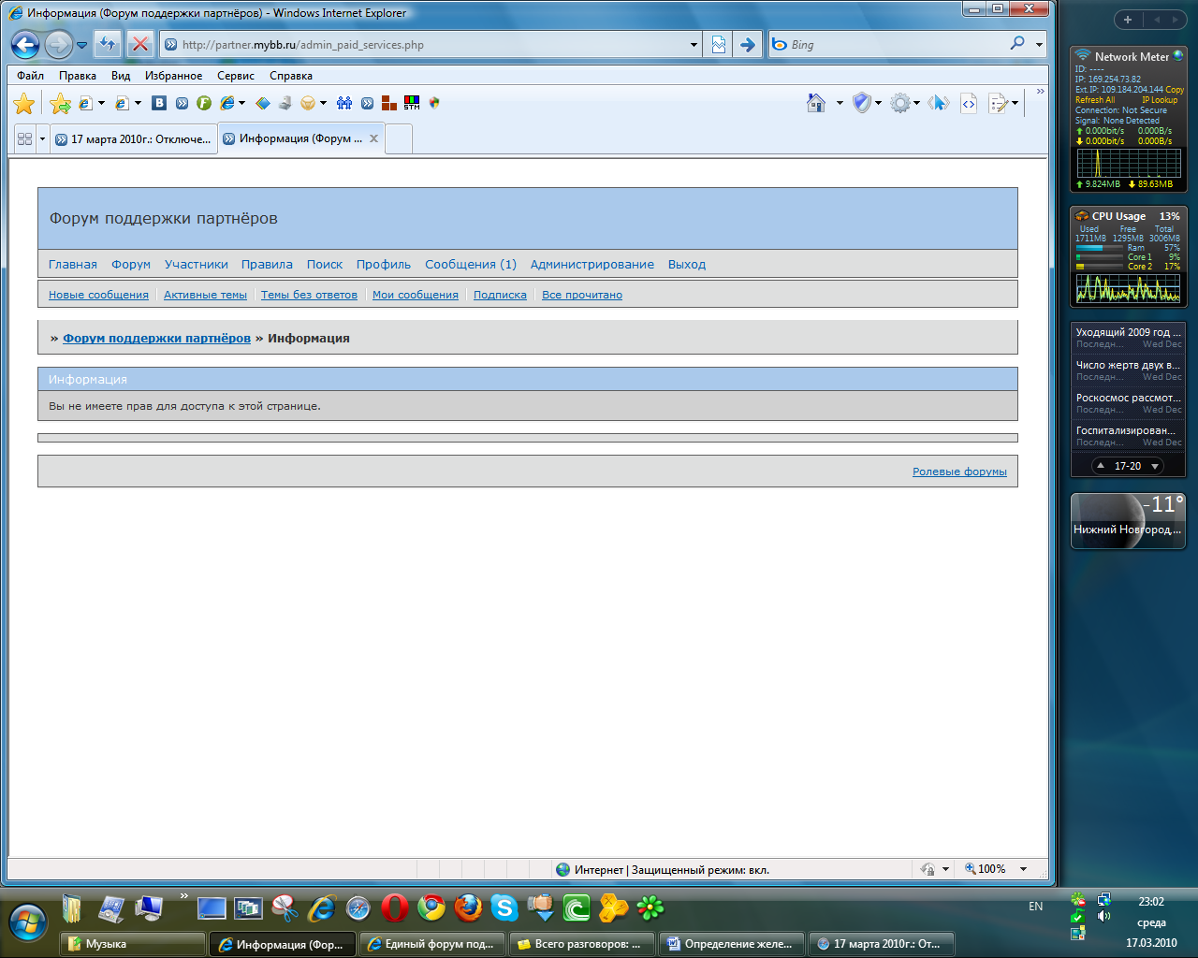Image resolution: width=1198 pixels, height=958 pixels.
Task: Open Home button dropdown arrow
Action: point(839,103)
